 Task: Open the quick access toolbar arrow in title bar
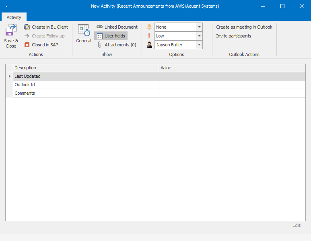(x=6, y=6)
